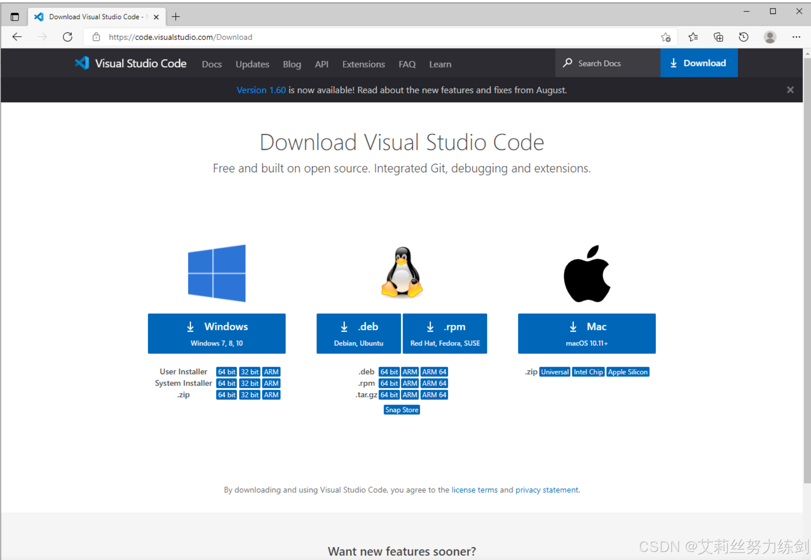Image resolution: width=811 pixels, height=560 pixels.
Task: Click the page vertical scrollbar
Action: [807, 270]
